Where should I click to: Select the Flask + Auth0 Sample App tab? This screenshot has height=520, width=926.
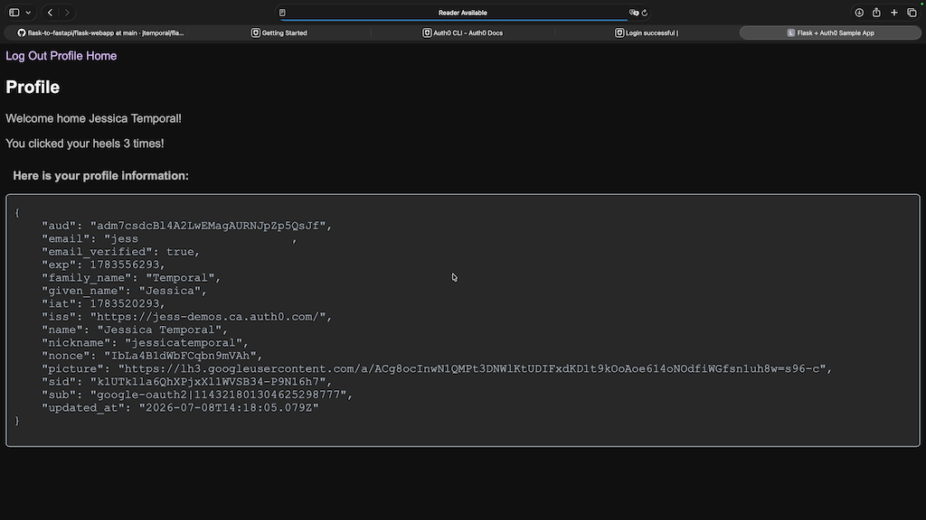pyautogui.click(x=830, y=33)
